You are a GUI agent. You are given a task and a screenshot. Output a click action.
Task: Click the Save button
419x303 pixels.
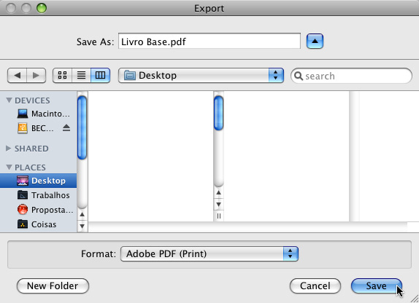[x=376, y=286]
